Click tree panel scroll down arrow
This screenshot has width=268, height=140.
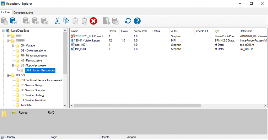(65, 106)
